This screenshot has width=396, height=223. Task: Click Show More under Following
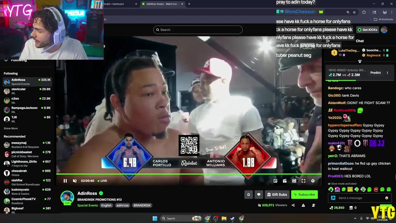pos(11,128)
